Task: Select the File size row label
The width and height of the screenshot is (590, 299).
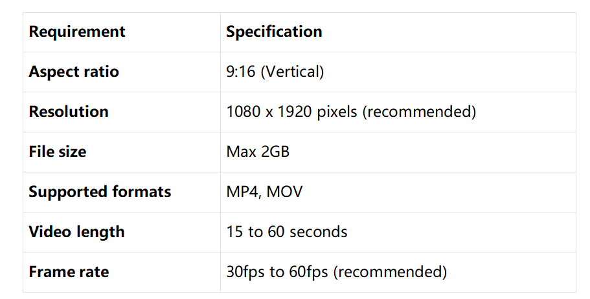Action: pyautogui.click(x=58, y=152)
